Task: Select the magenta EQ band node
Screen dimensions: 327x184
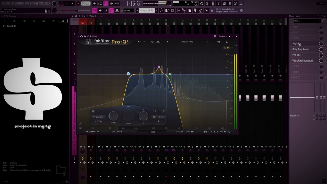Action: tap(159, 67)
